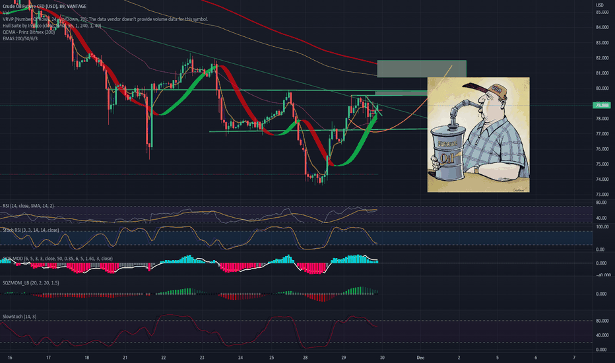The height and width of the screenshot is (363, 615).
Task: Click the 85.000 price axis label
Action: pos(602,12)
